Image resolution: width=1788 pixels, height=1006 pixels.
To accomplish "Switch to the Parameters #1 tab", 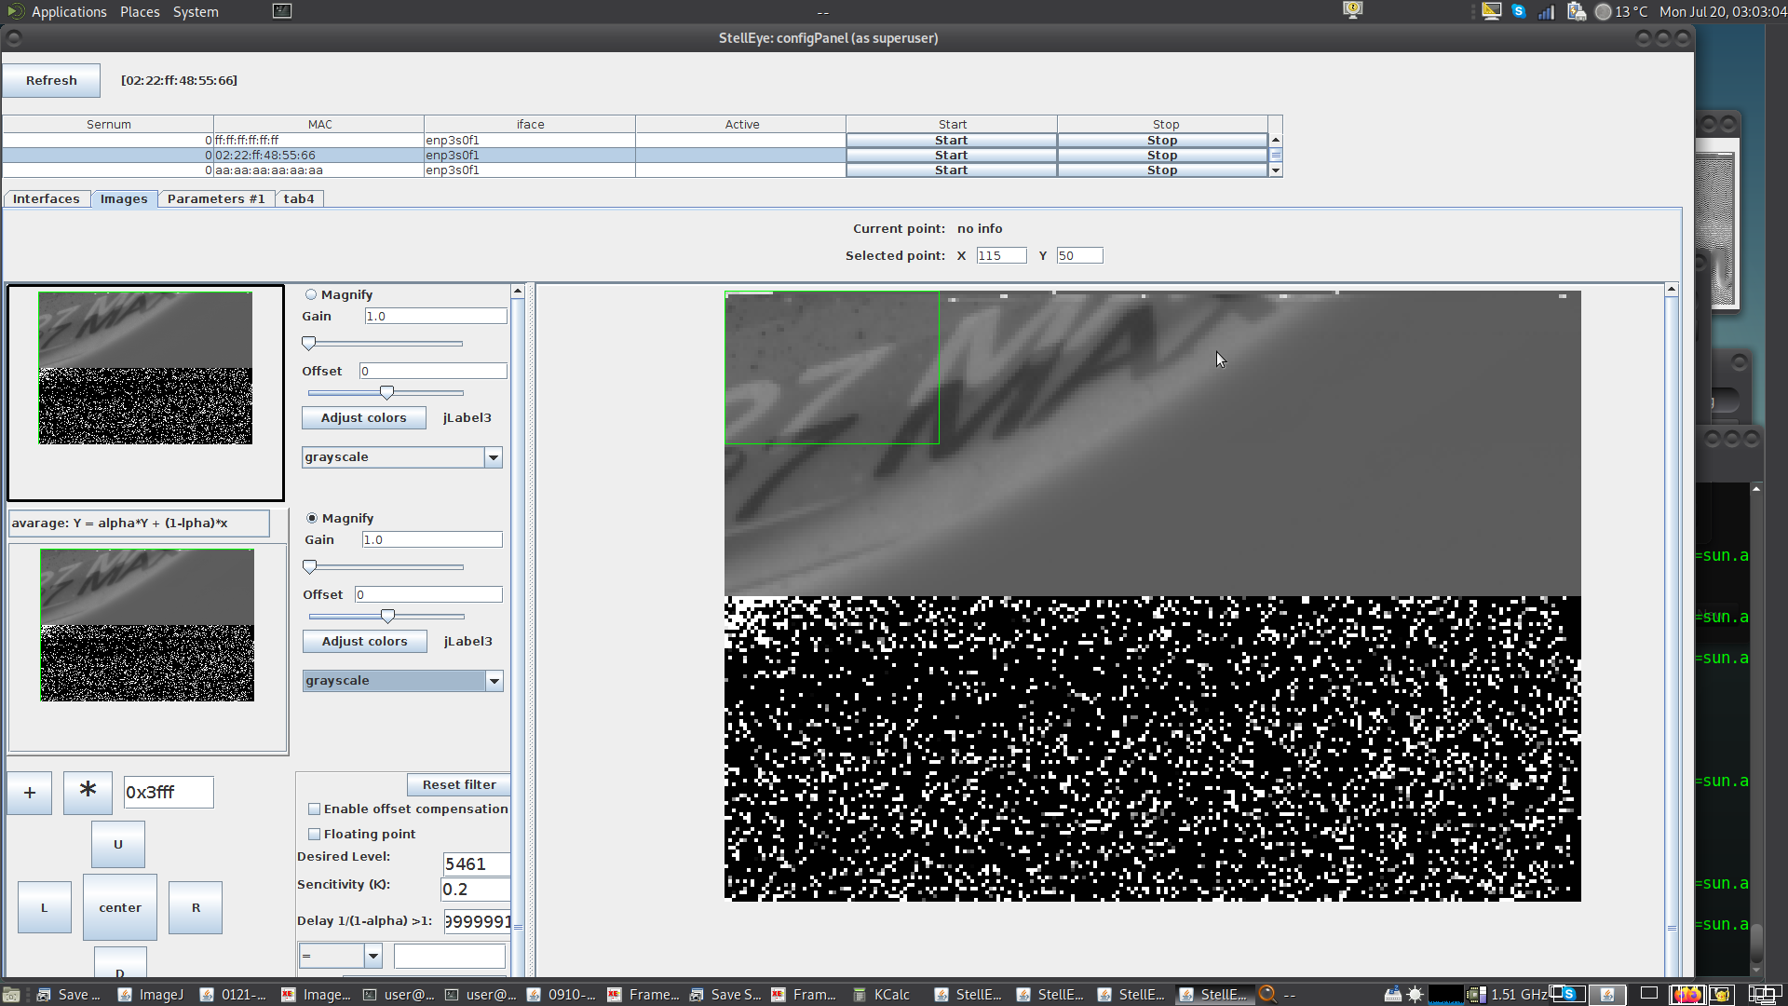I will (x=216, y=198).
